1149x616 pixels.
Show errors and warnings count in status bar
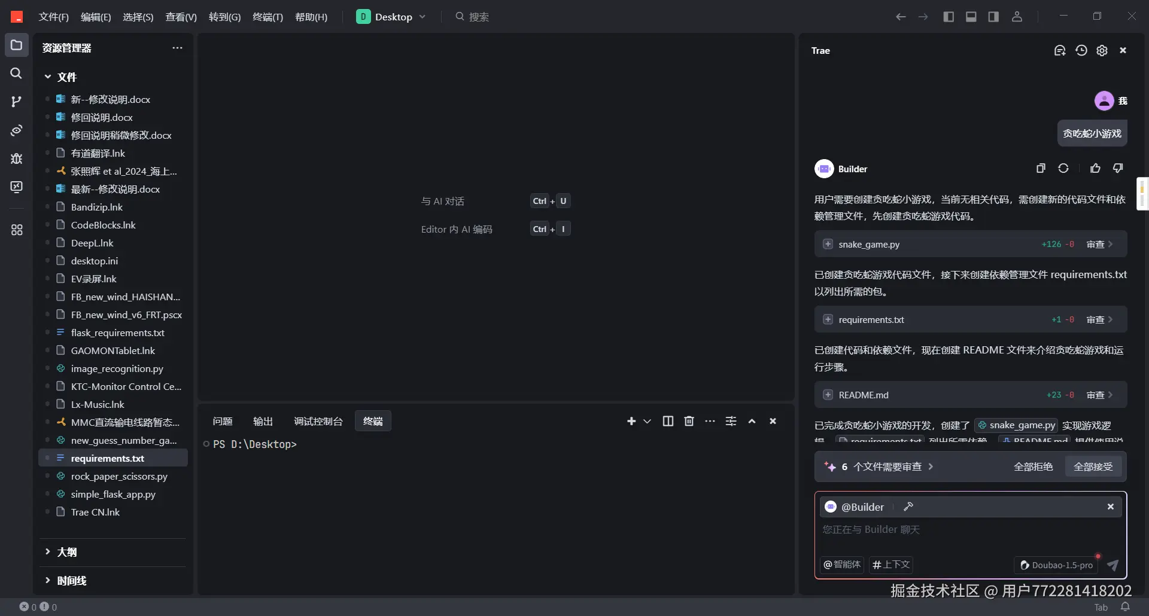[x=38, y=607]
